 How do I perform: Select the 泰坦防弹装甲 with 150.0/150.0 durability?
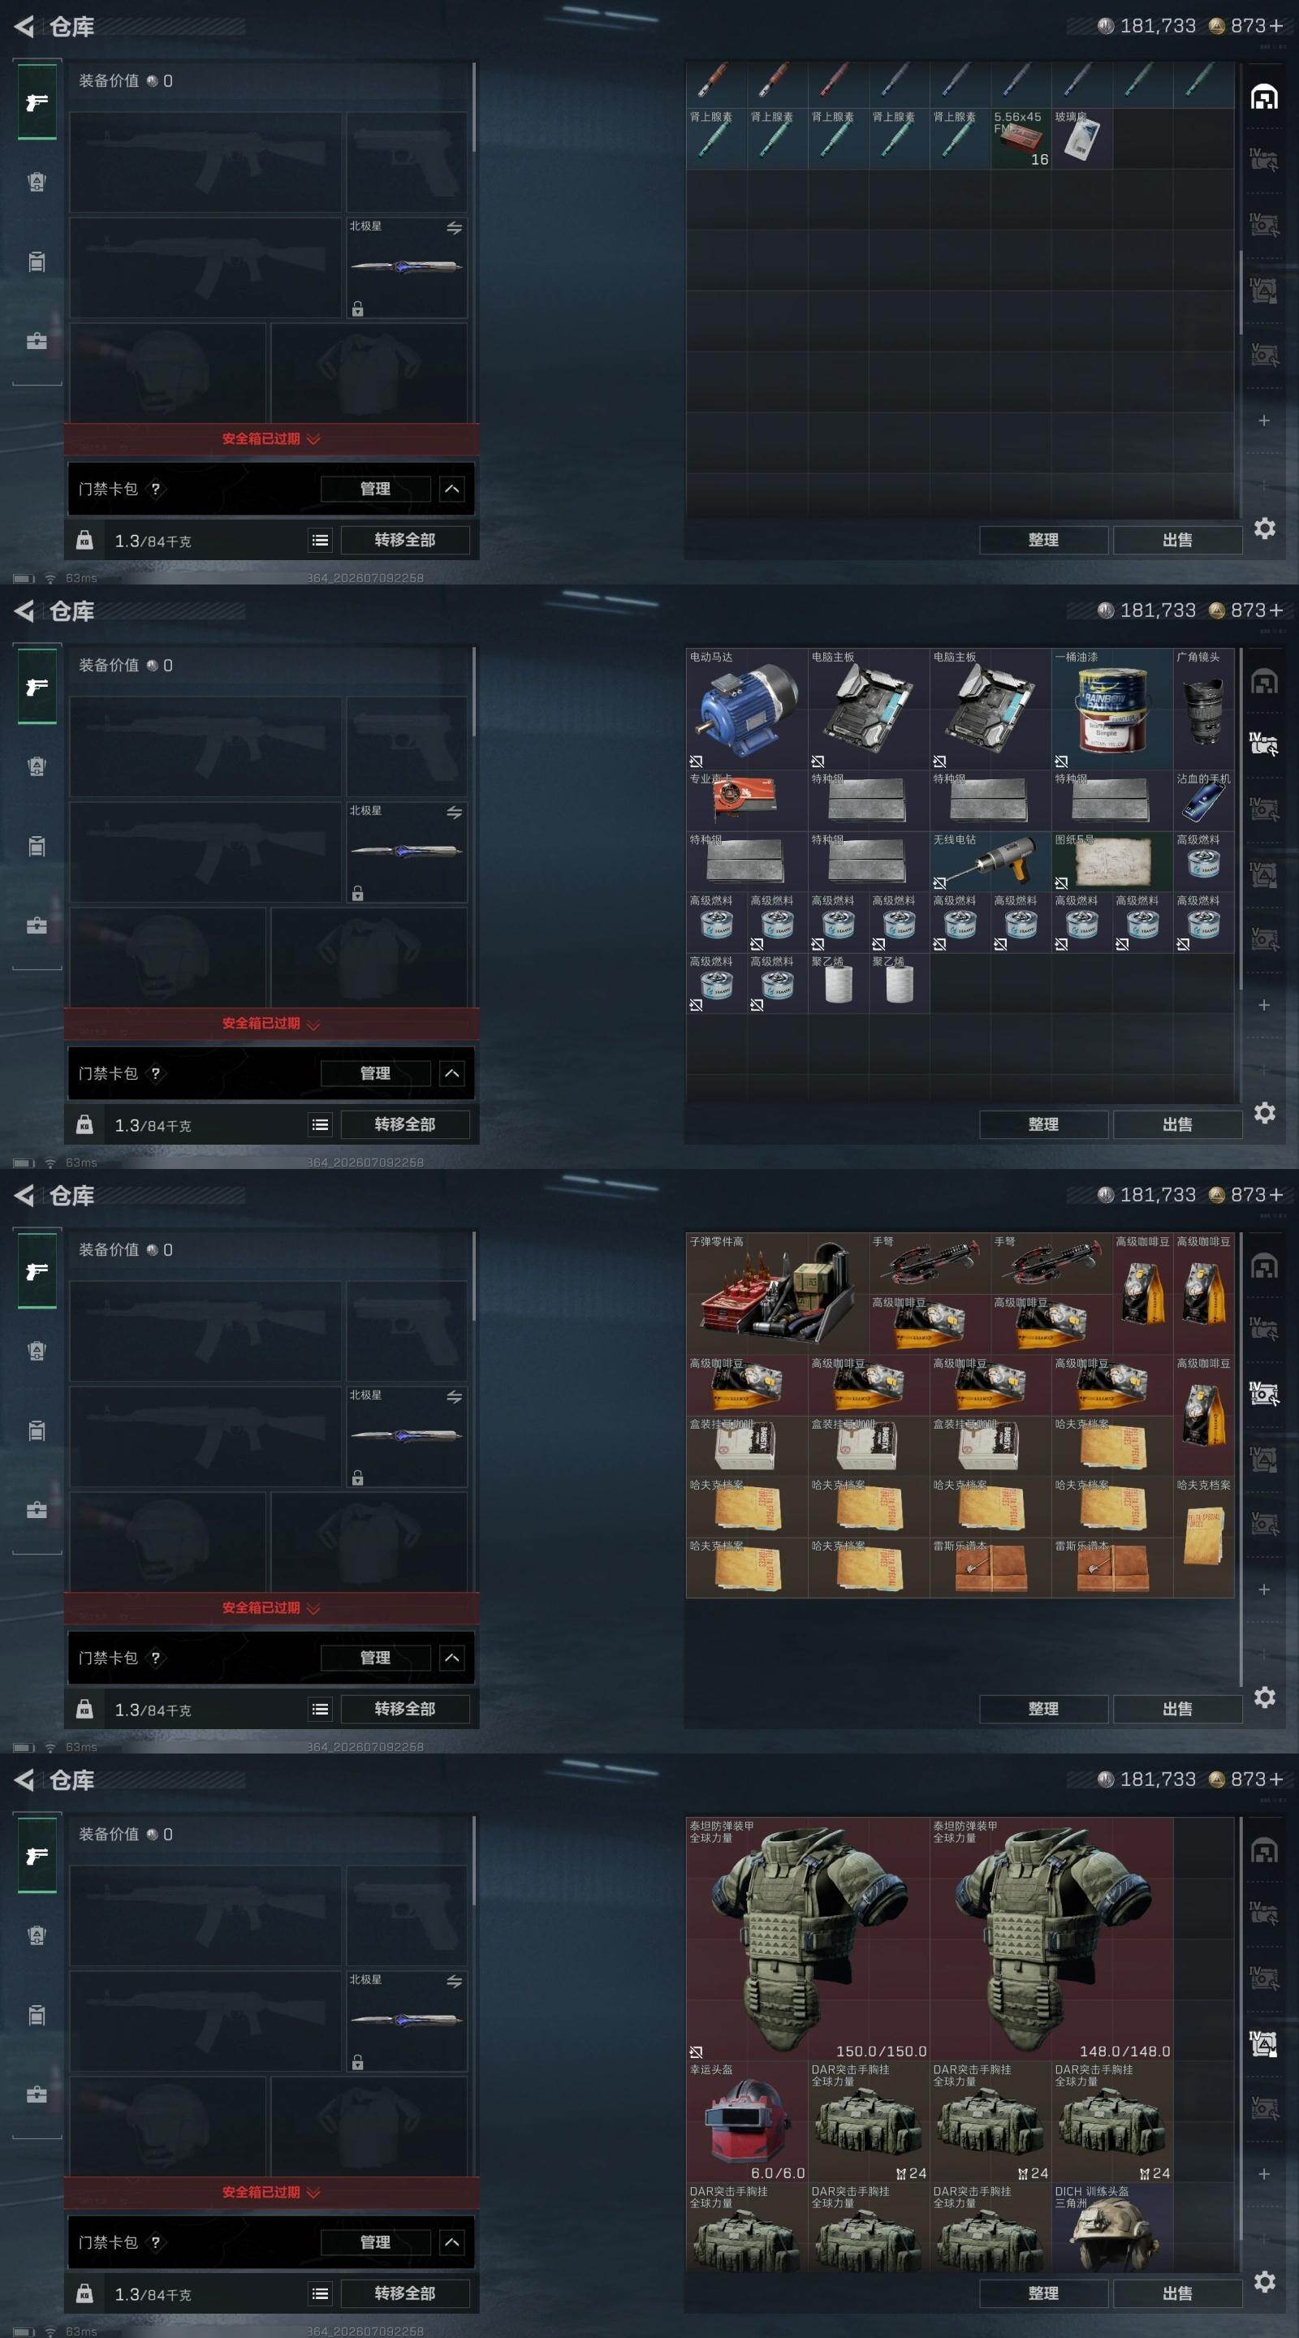pos(807,1939)
